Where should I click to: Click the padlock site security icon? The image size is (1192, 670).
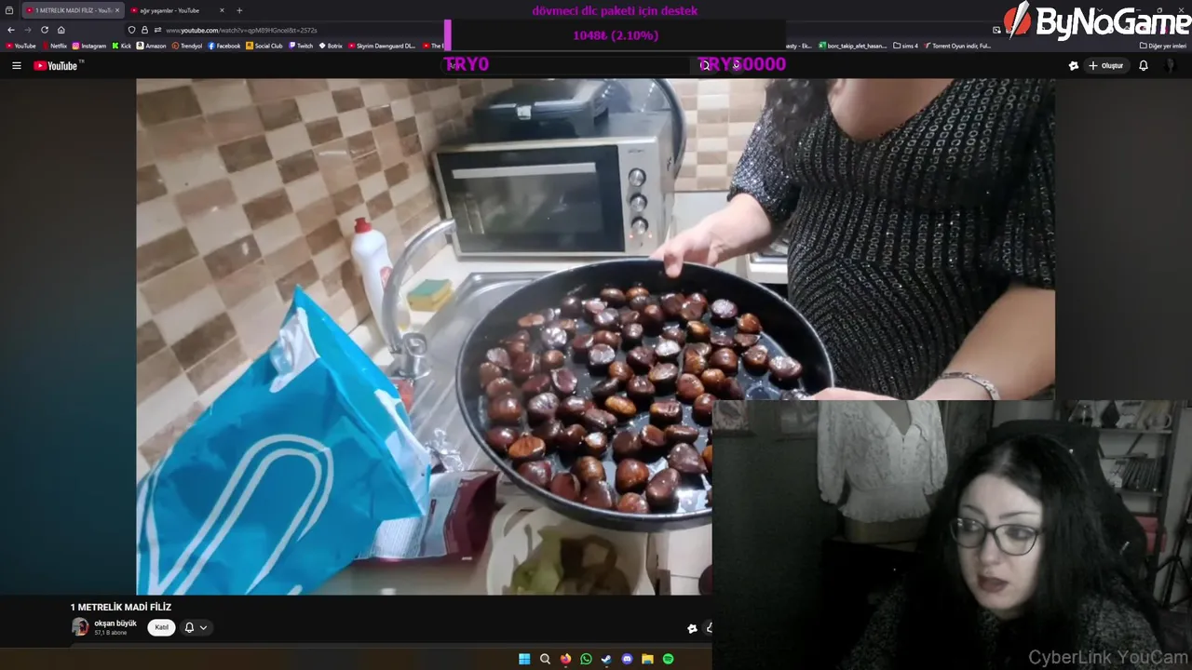click(x=144, y=30)
